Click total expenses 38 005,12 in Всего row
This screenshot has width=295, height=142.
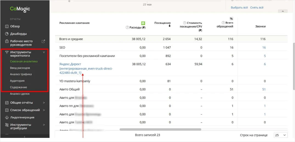pyautogui.click(x=139, y=39)
